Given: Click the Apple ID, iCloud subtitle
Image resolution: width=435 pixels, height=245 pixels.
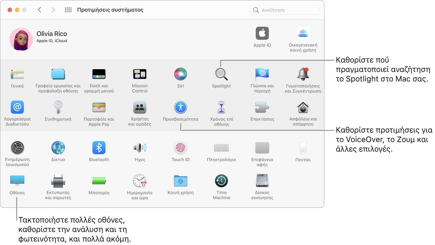Looking at the screenshot, I should (x=52, y=41).
